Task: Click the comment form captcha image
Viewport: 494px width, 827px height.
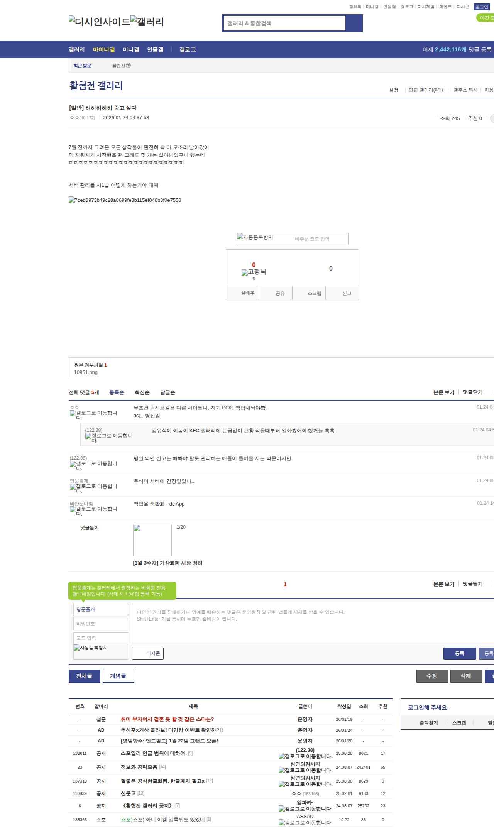Action: [91, 648]
